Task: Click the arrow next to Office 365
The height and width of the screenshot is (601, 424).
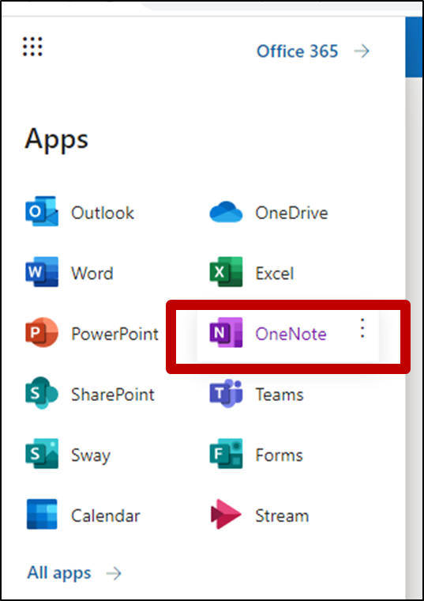Action: tap(362, 51)
